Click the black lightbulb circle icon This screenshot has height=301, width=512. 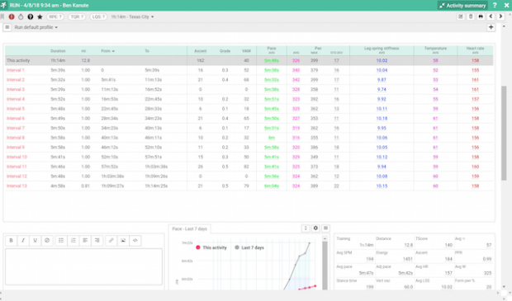point(31,16)
